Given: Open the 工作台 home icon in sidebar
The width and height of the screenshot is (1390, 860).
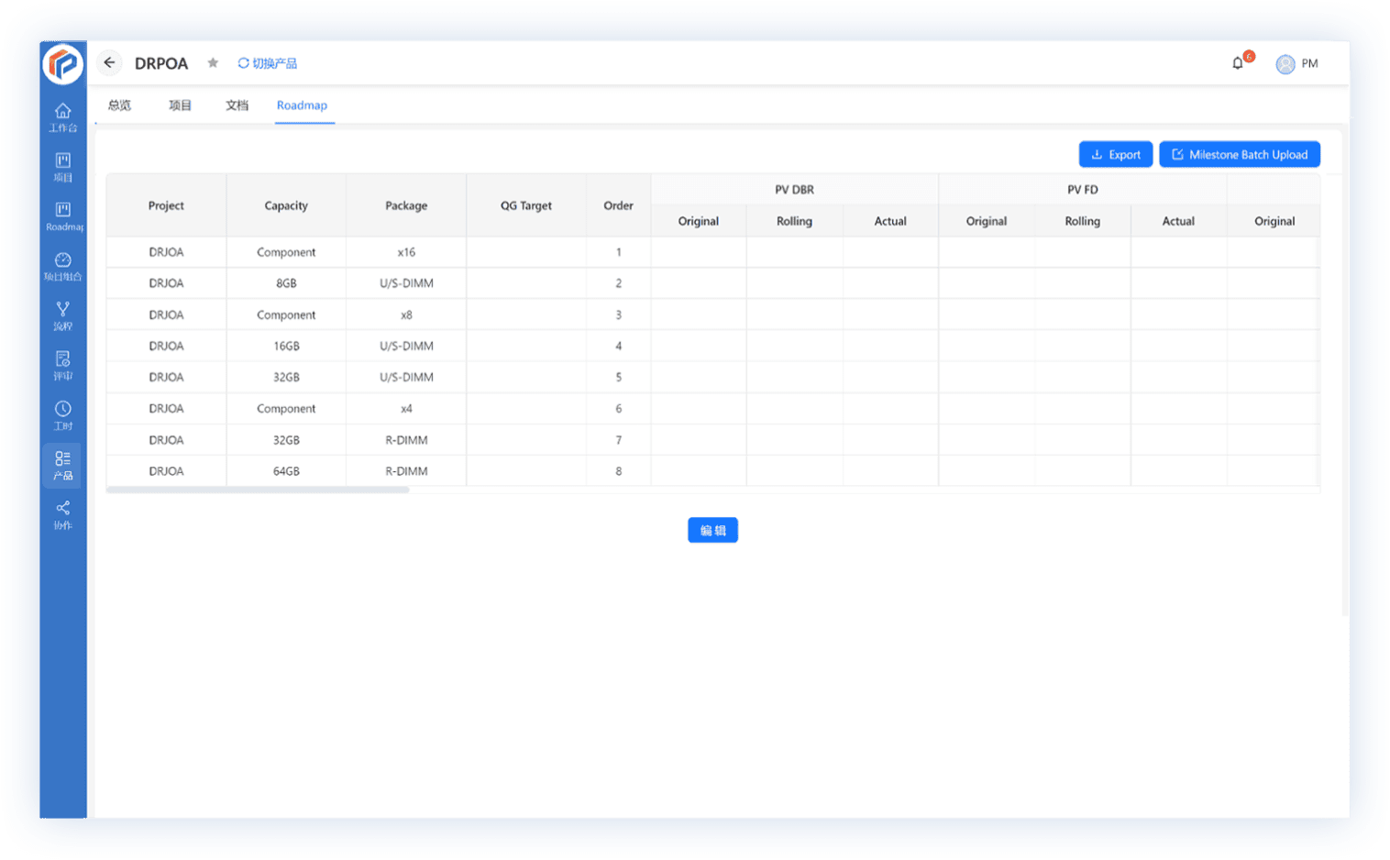Looking at the screenshot, I should (62, 117).
